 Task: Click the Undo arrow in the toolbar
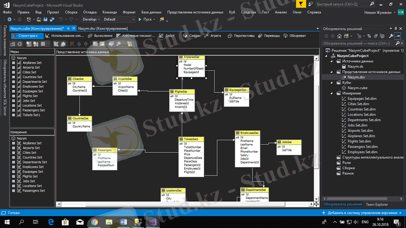pyautogui.click(x=61, y=19)
